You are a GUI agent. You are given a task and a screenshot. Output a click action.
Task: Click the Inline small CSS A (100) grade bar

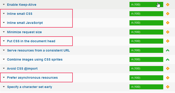(x=146, y=14)
